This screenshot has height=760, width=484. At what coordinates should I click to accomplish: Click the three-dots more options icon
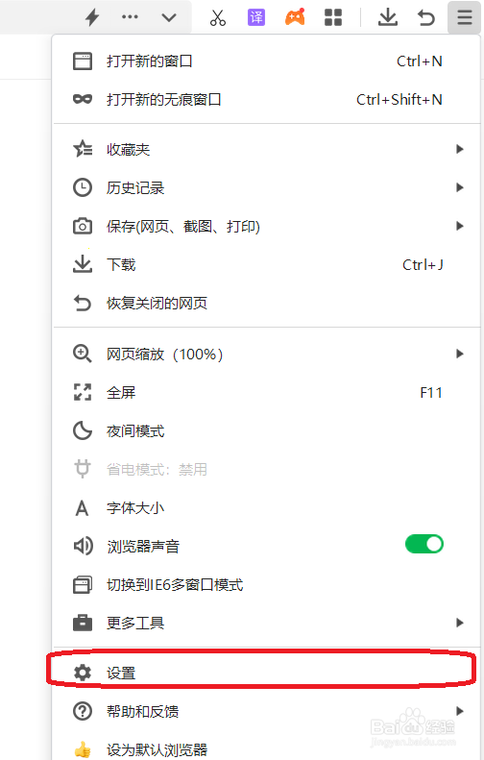coord(130,17)
